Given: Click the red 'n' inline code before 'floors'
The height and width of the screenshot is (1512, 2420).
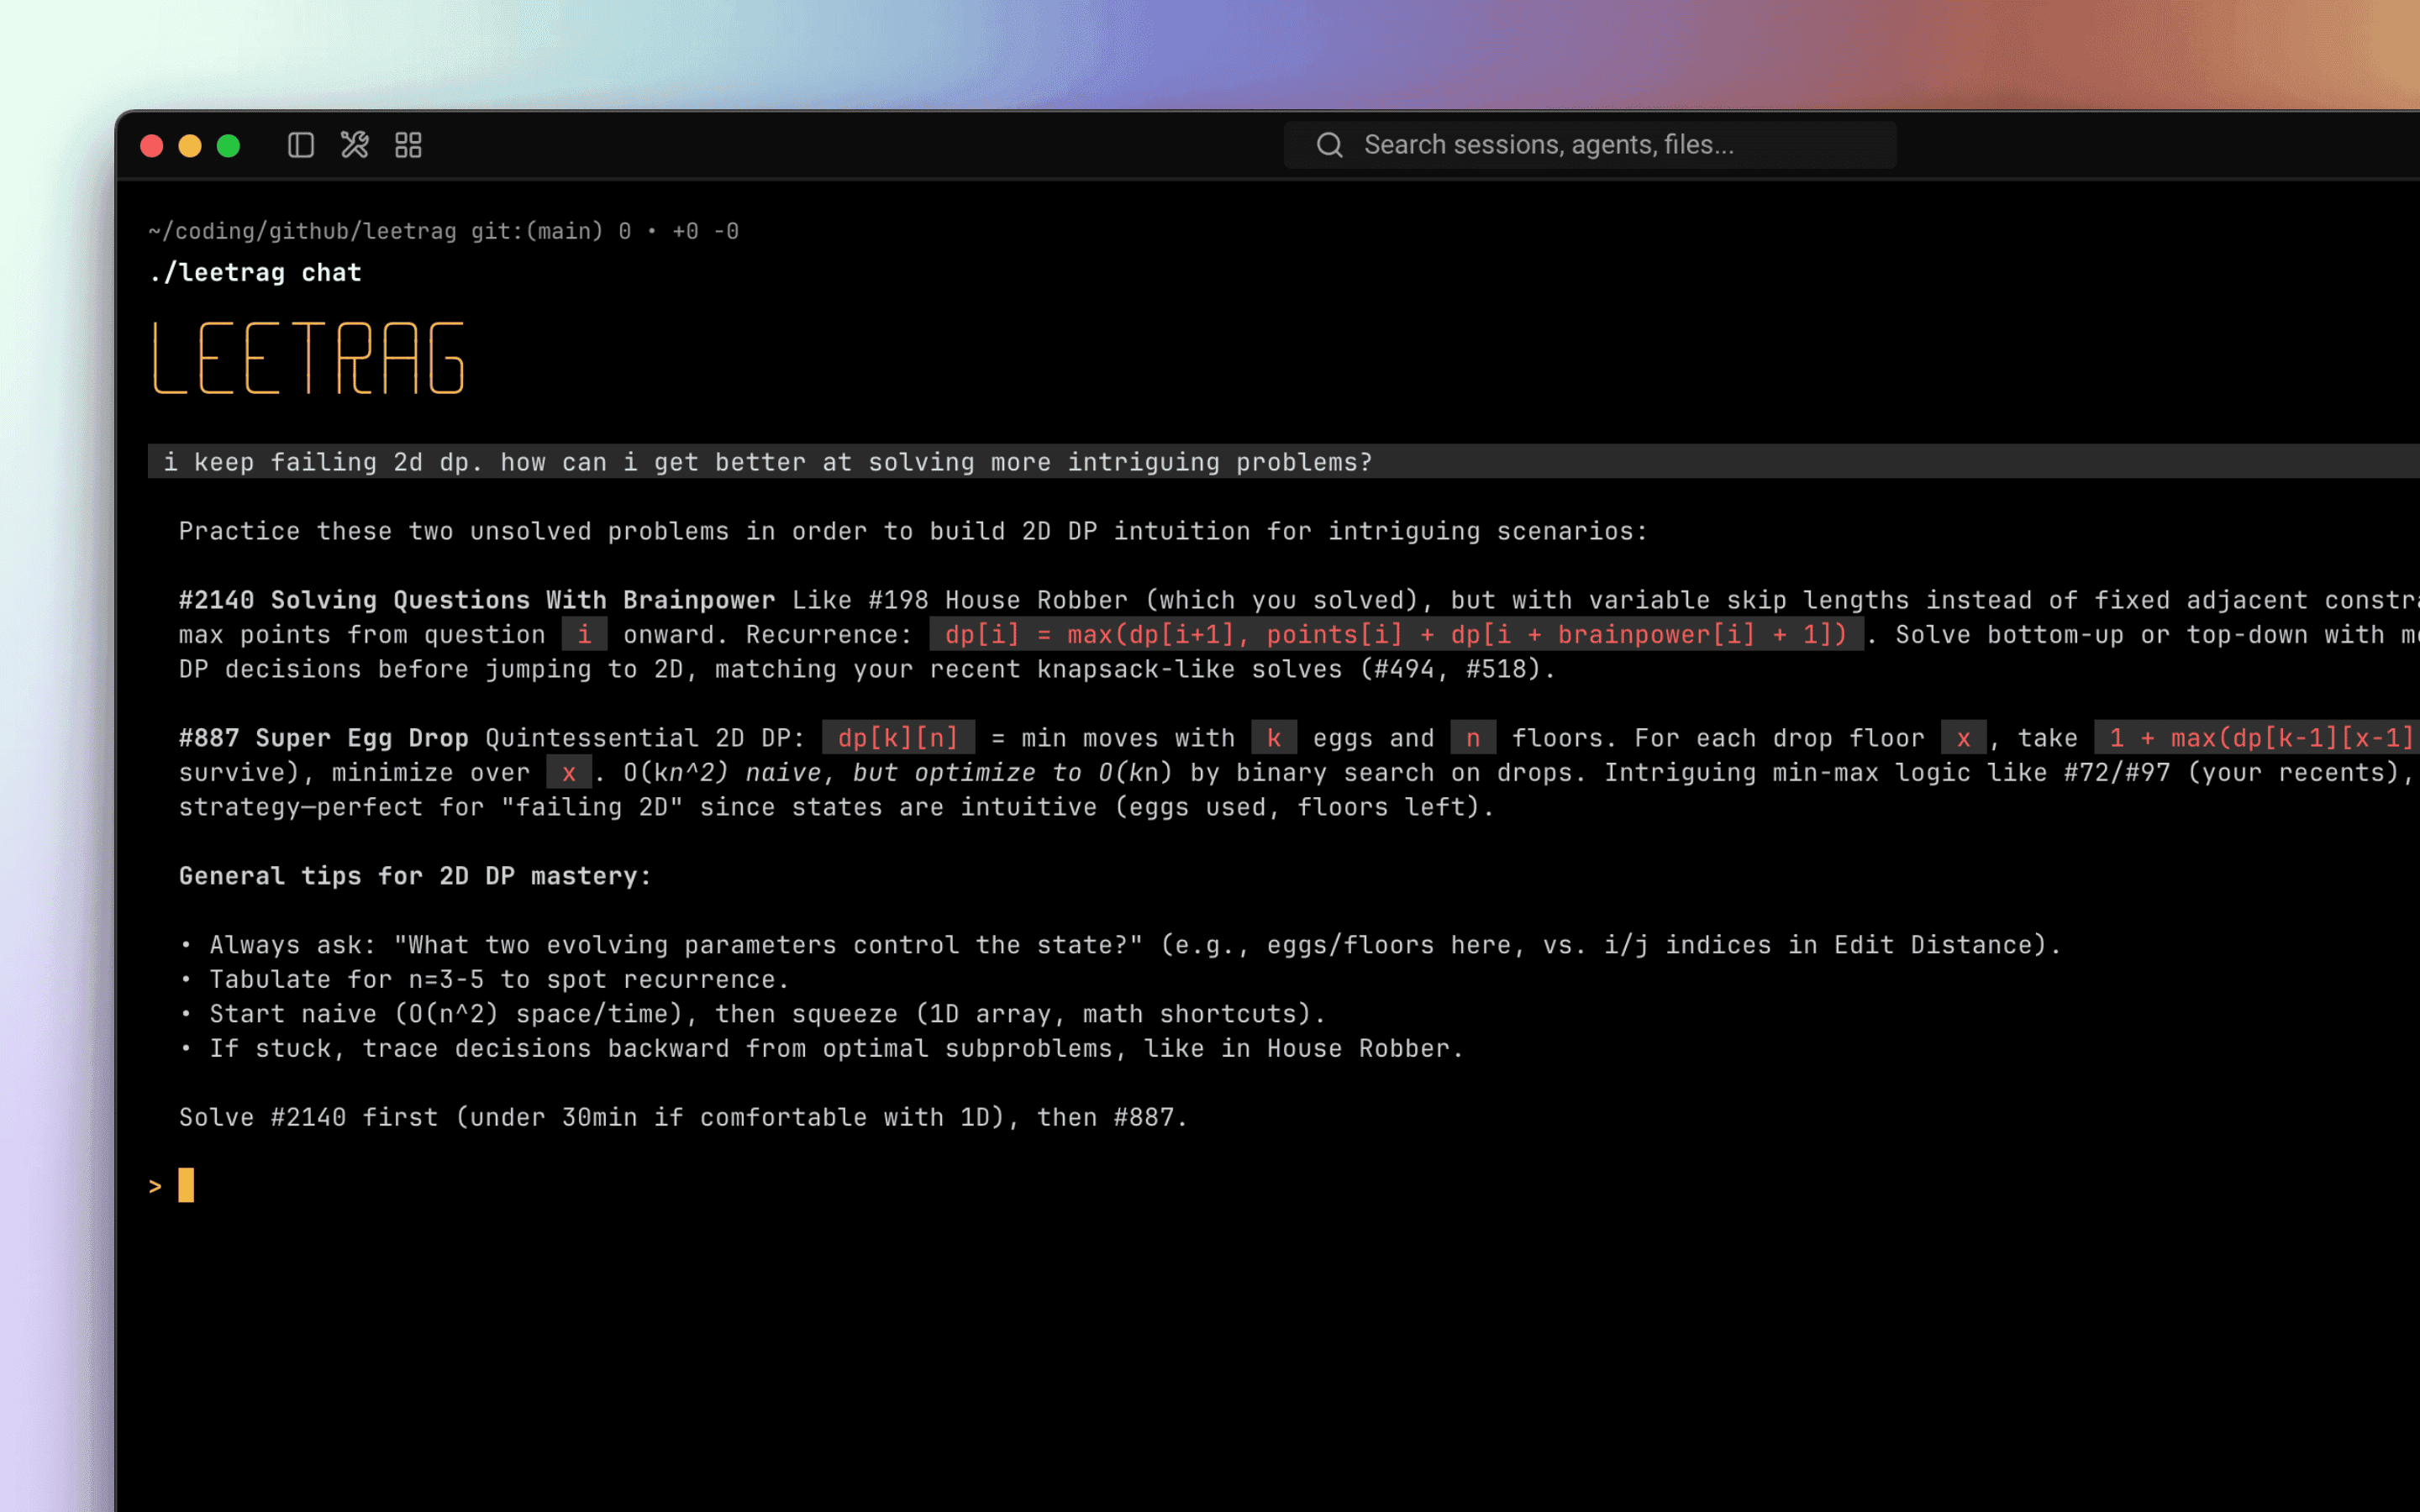Looking at the screenshot, I should (x=1473, y=738).
